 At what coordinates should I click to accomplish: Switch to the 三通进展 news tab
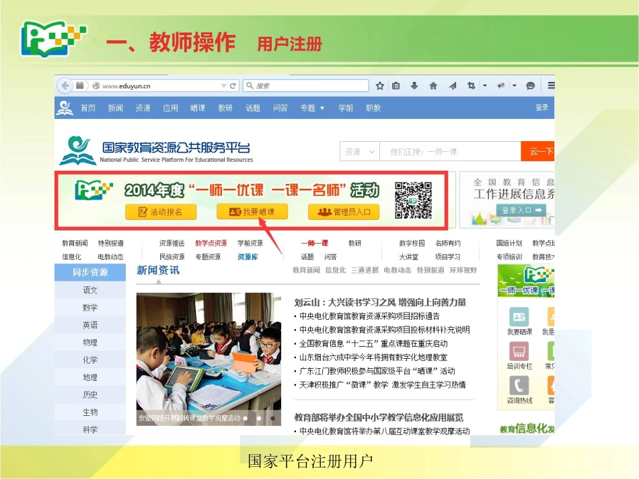click(x=365, y=270)
